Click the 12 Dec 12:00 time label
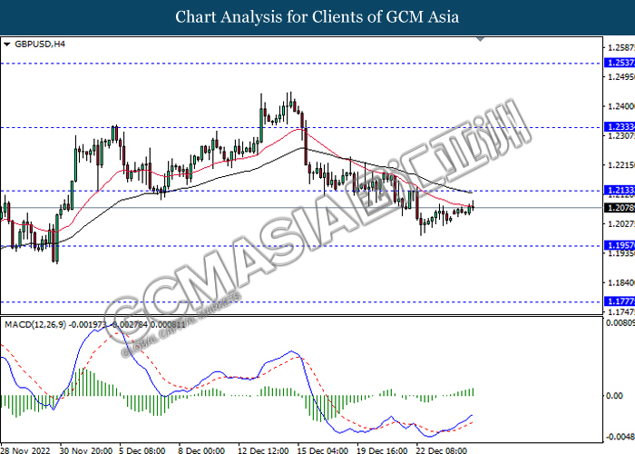This screenshot has height=454, width=635. [x=263, y=450]
